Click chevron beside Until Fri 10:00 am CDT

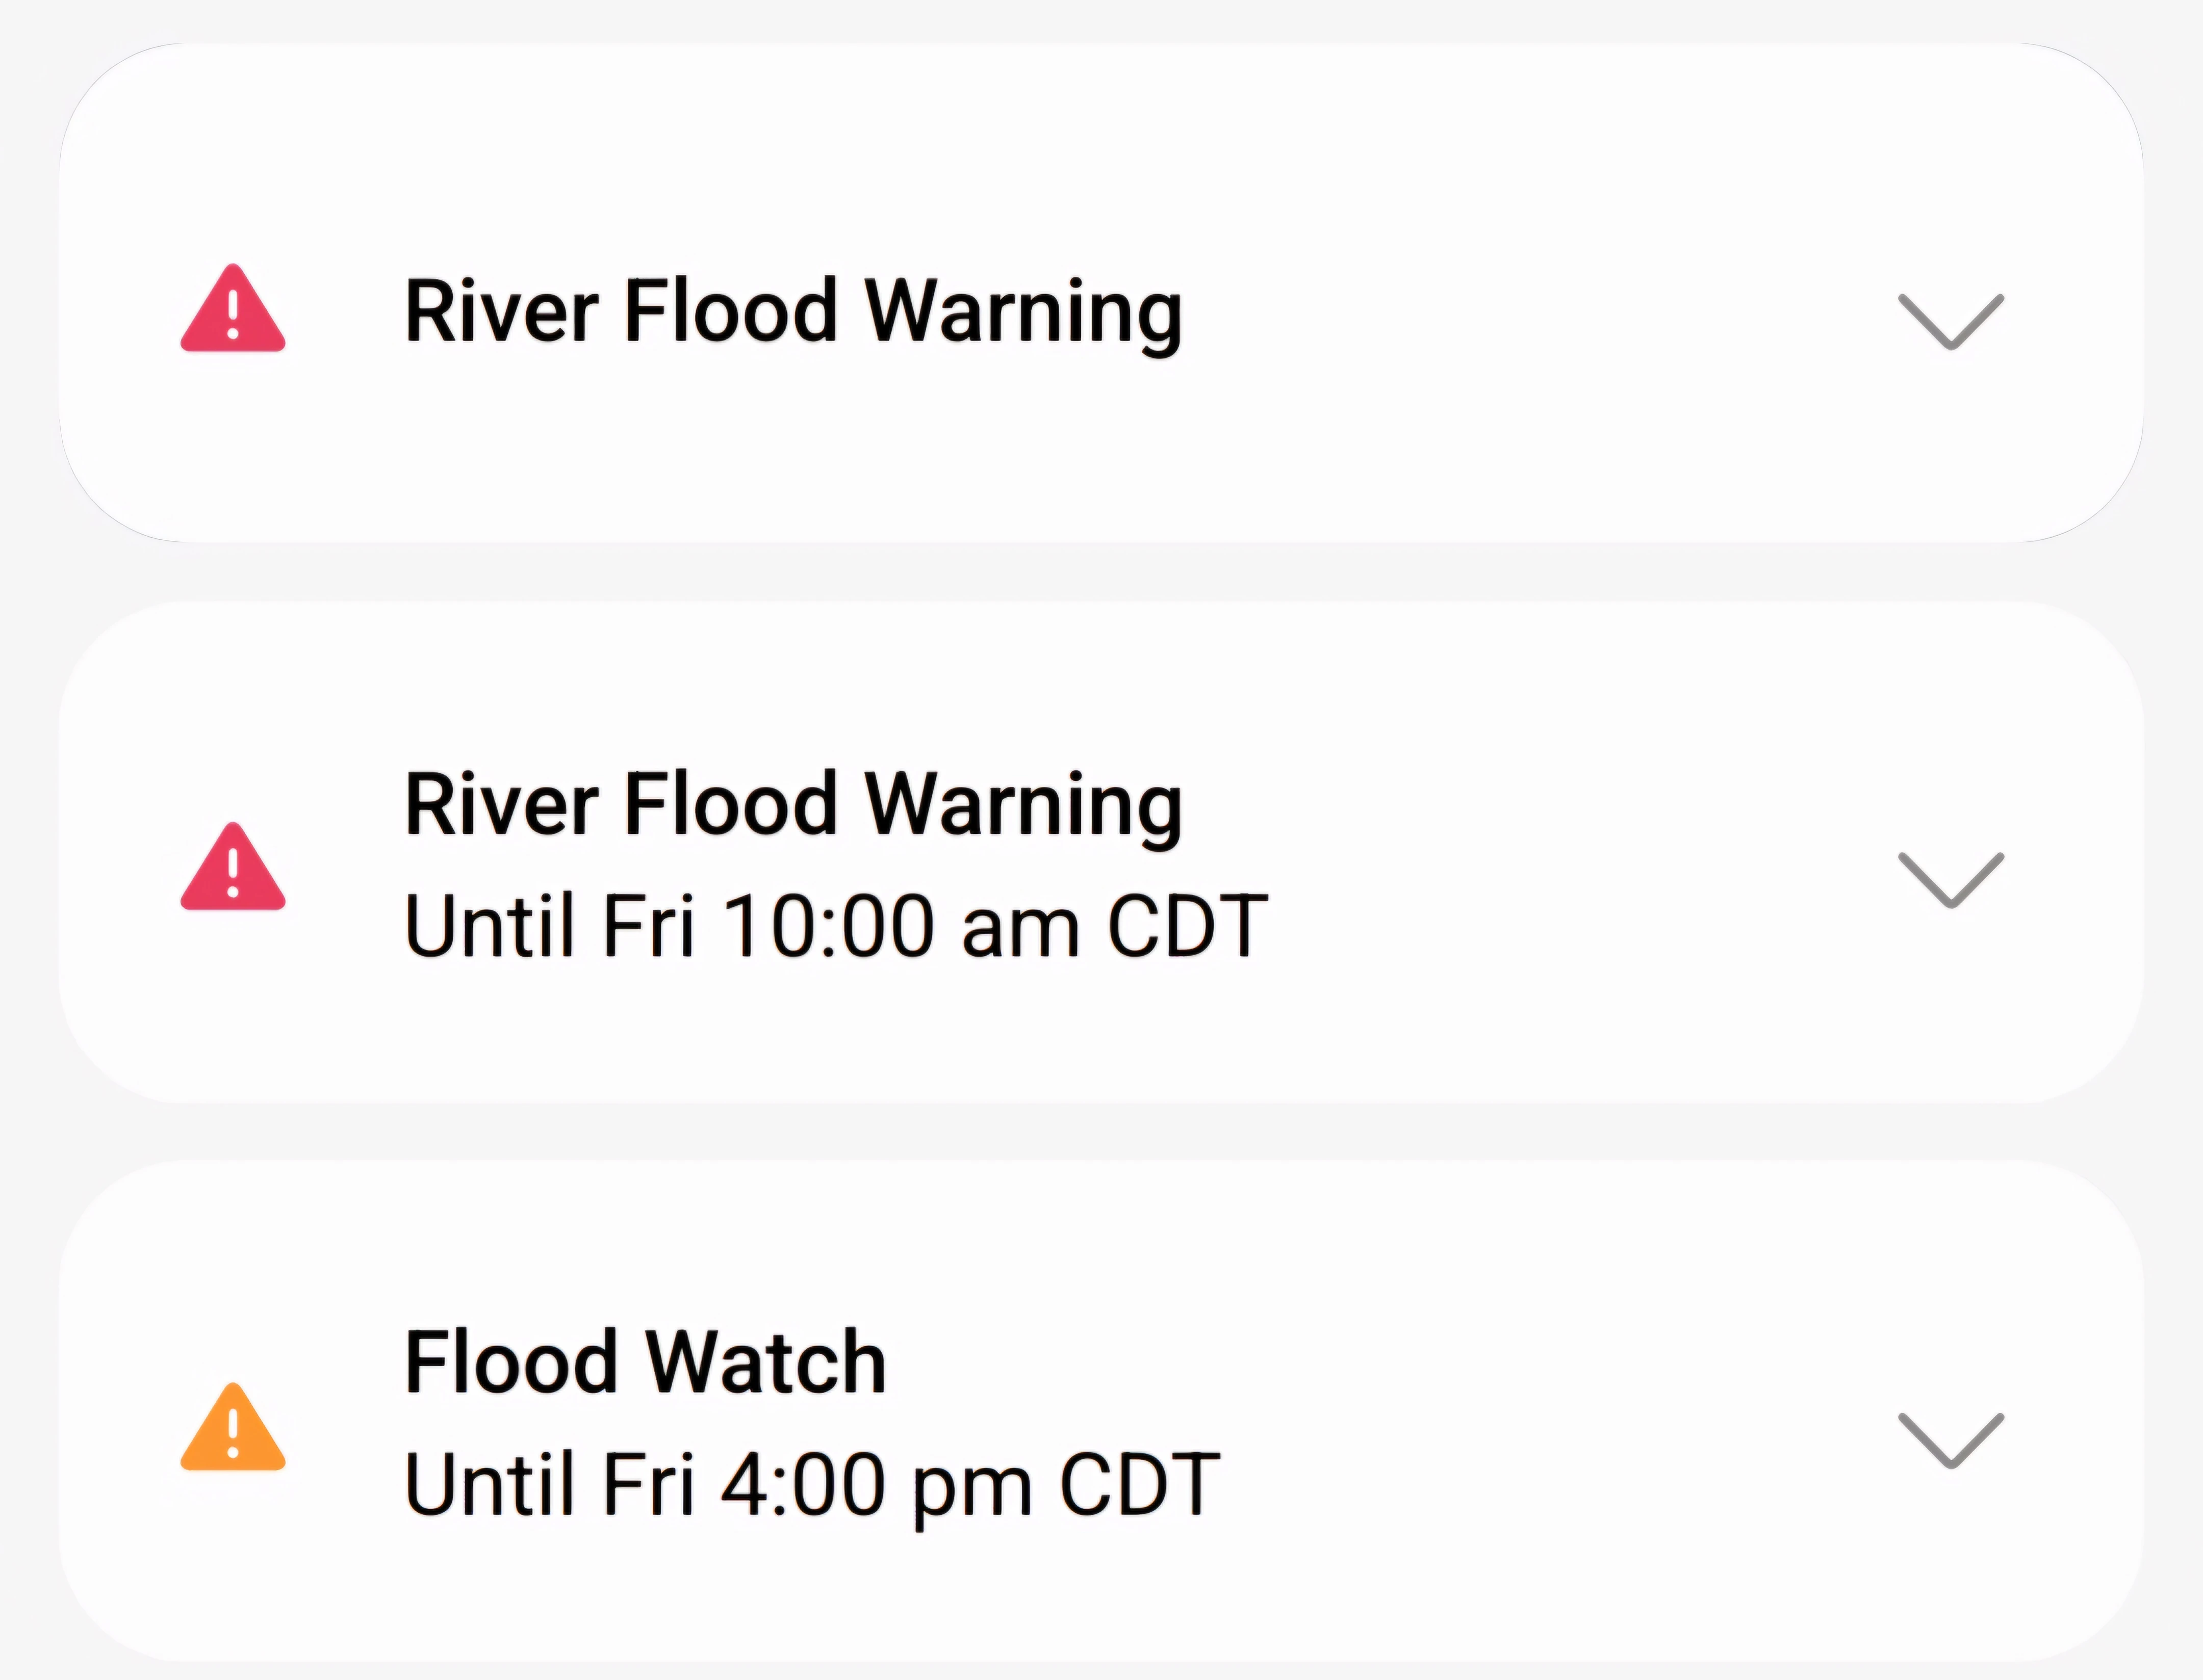point(1950,880)
